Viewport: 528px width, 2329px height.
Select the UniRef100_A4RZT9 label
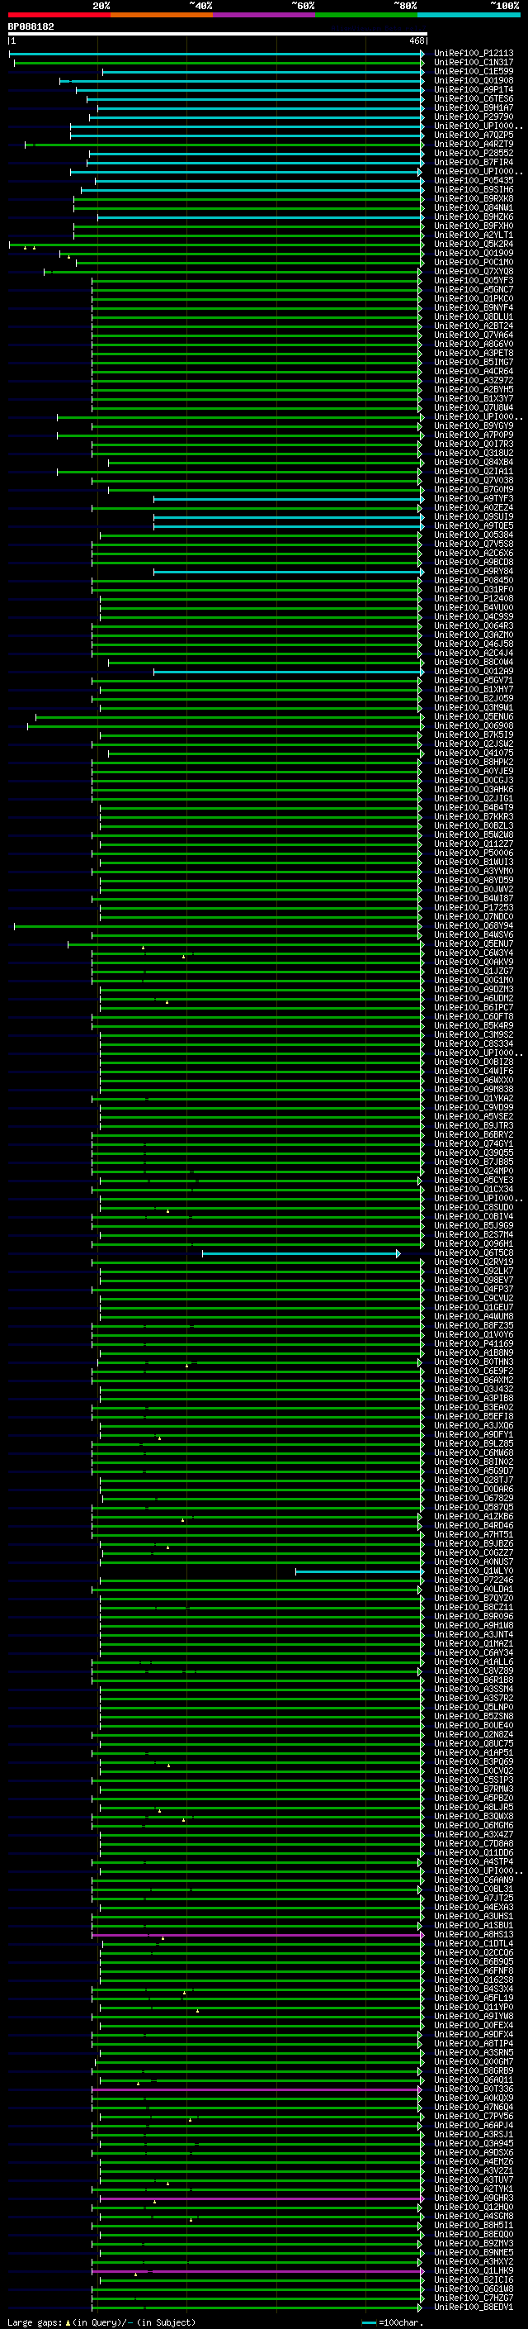coord(473,144)
